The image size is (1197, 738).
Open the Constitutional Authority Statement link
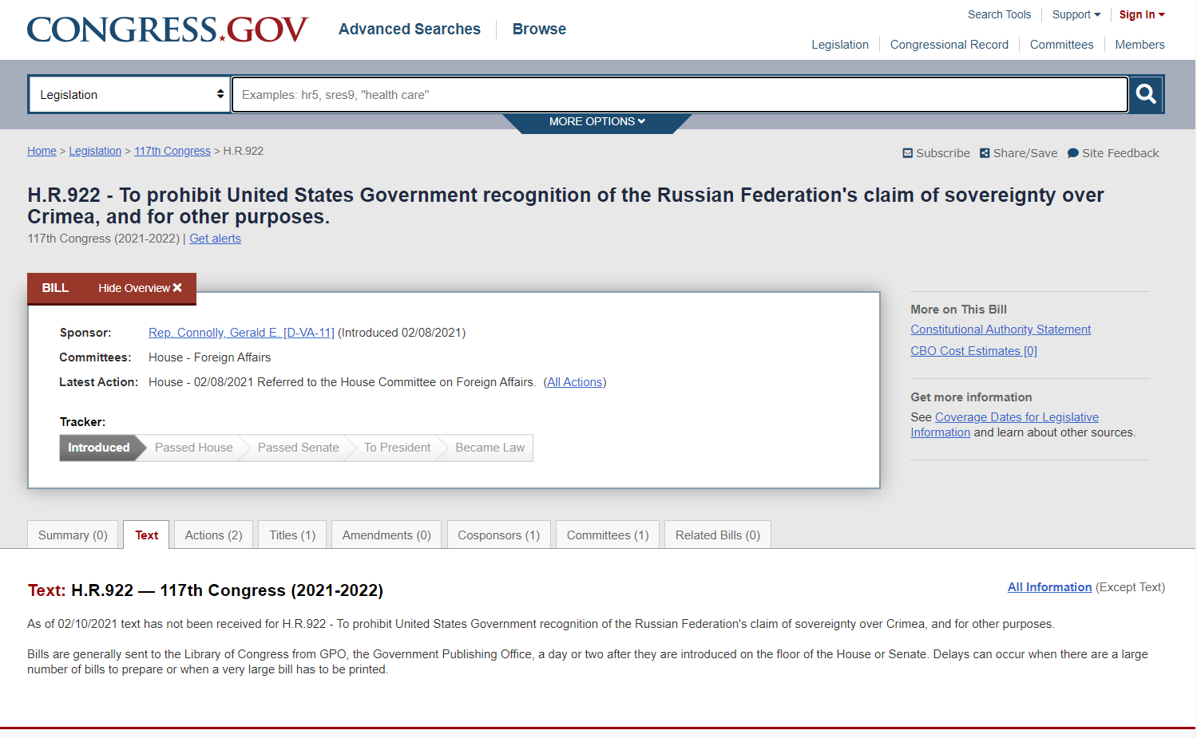tap(1000, 330)
